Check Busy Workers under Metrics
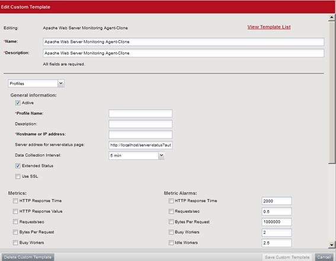This screenshot has height=261, width=336. 15,243
